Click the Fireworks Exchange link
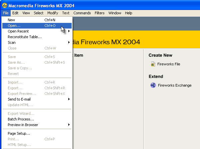Image resolution: width=200 pixels, height=149 pixels. pos(174,85)
